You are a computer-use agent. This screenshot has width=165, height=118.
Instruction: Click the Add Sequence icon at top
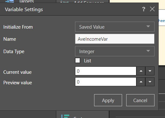(x=65, y=1)
